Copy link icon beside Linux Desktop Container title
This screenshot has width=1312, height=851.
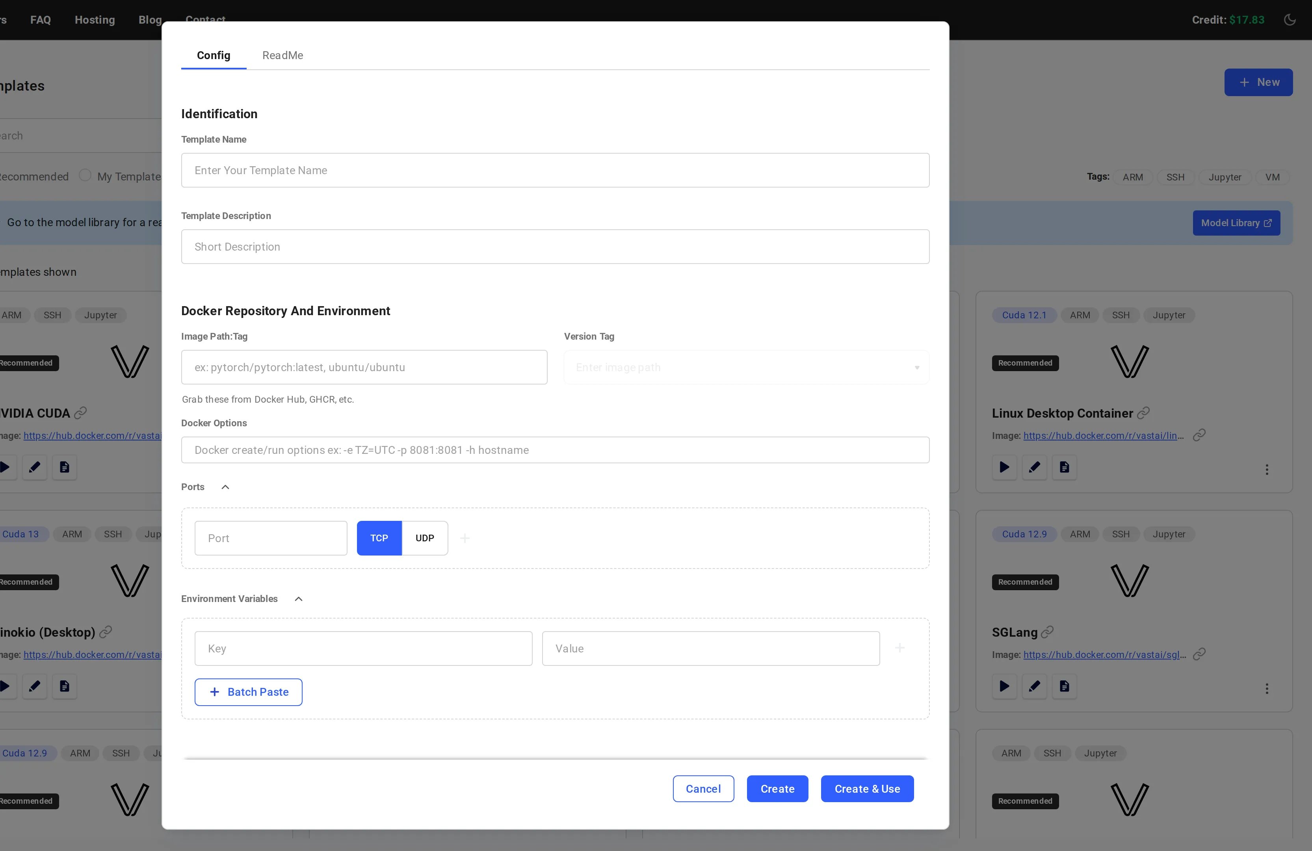[x=1143, y=413]
